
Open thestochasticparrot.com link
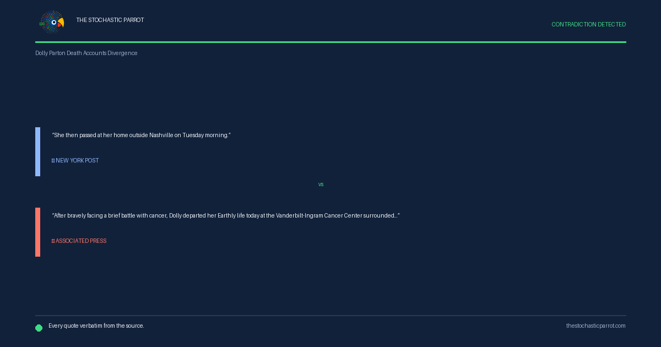[x=596, y=326]
